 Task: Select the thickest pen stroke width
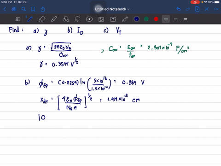point(186,19)
